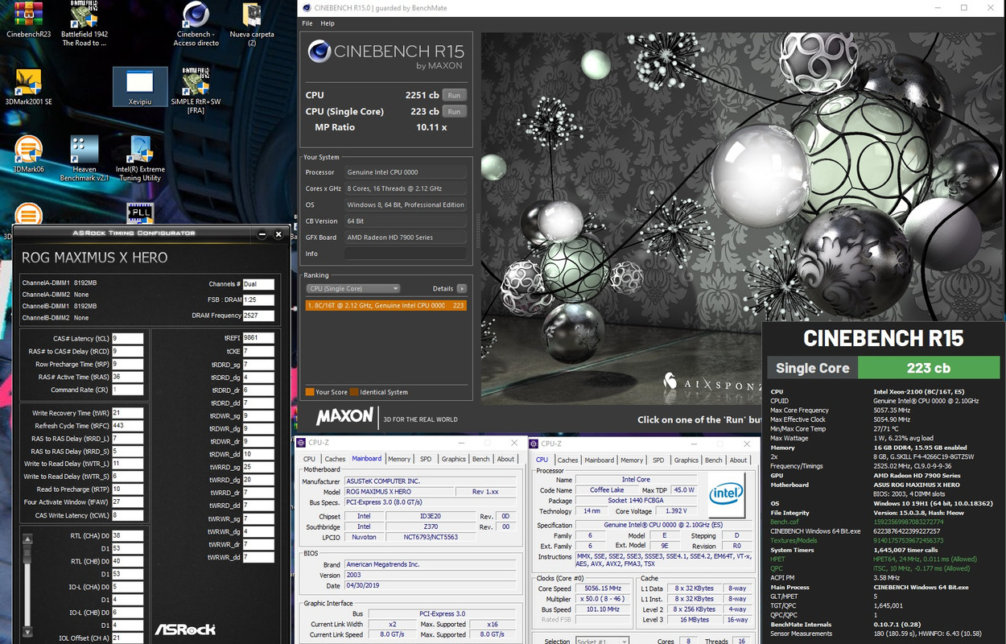
Task: Click the Four Activate Window (tFAW) field
Action: pyautogui.click(x=127, y=502)
